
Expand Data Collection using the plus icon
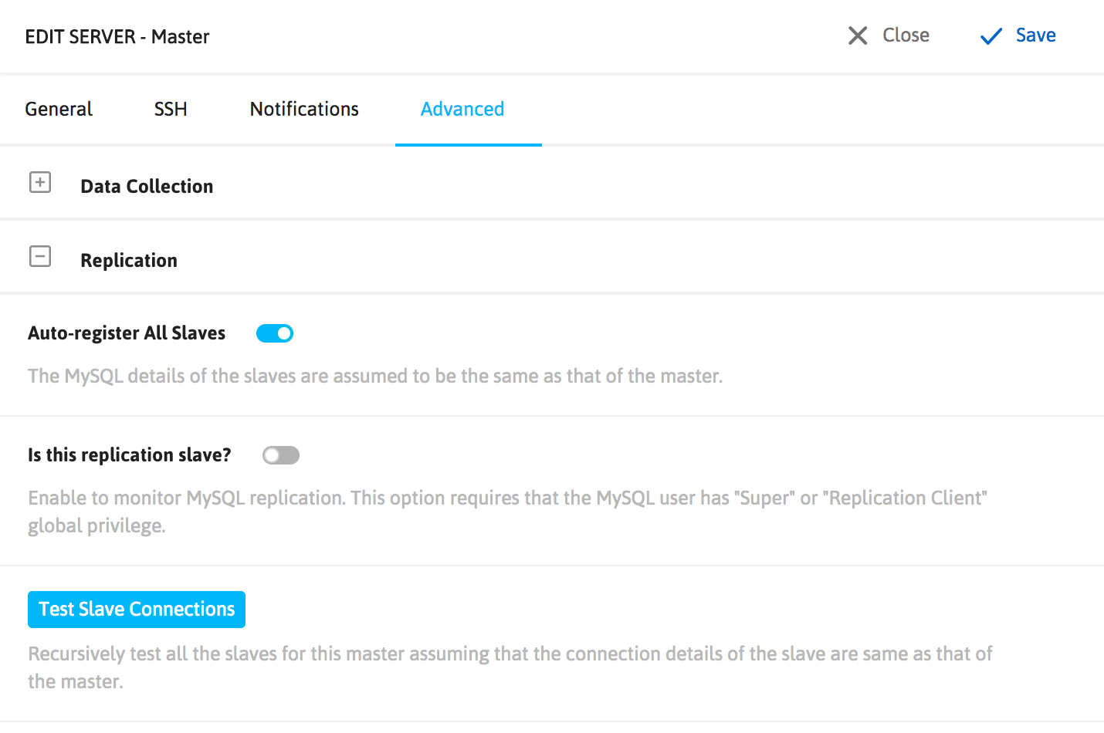click(40, 183)
